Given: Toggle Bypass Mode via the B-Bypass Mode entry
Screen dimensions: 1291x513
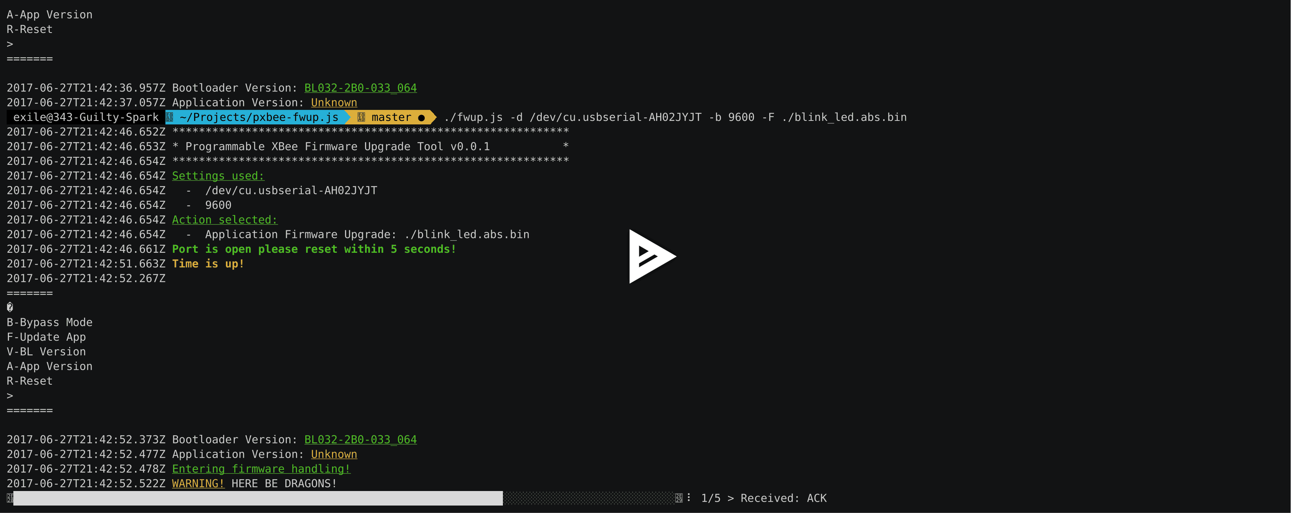Looking at the screenshot, I should click(x=49, y=322).
